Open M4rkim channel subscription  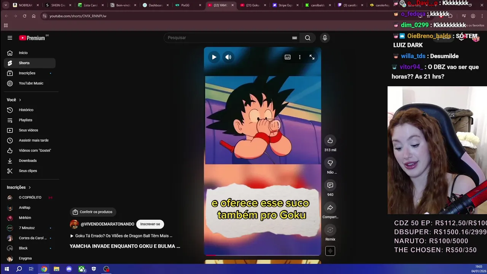(x=30, y=218)
